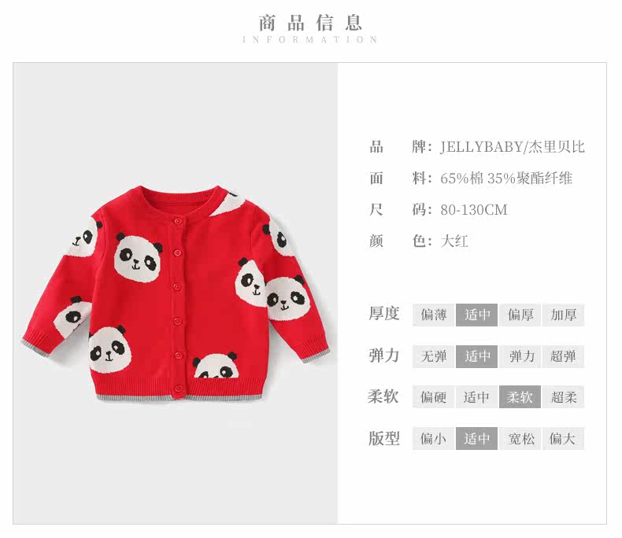Choose 偏大 fit option
Viewport: 622px width, 538px height.
[x=563, y=439]
